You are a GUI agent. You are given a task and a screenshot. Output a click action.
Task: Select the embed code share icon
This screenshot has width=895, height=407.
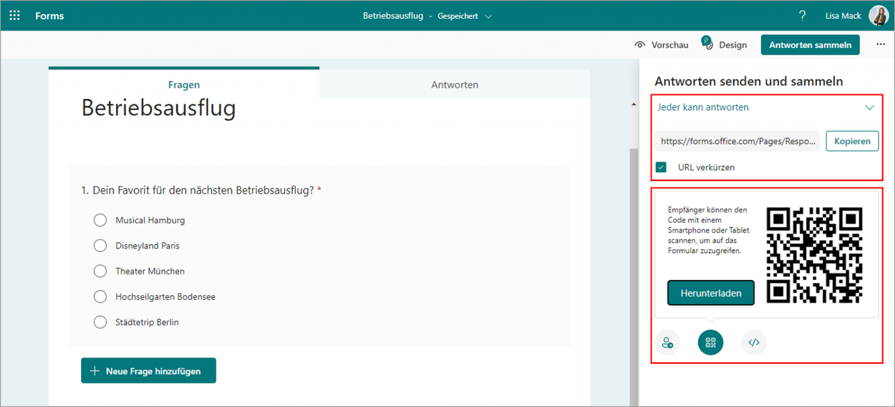coord(753,343)
